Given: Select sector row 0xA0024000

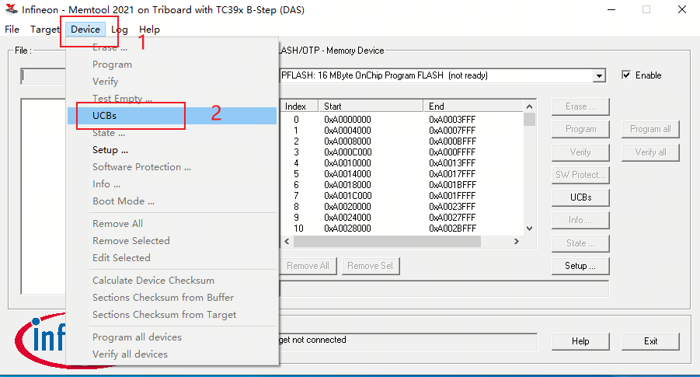Looking at the screenshot, I should click(402, 218).
